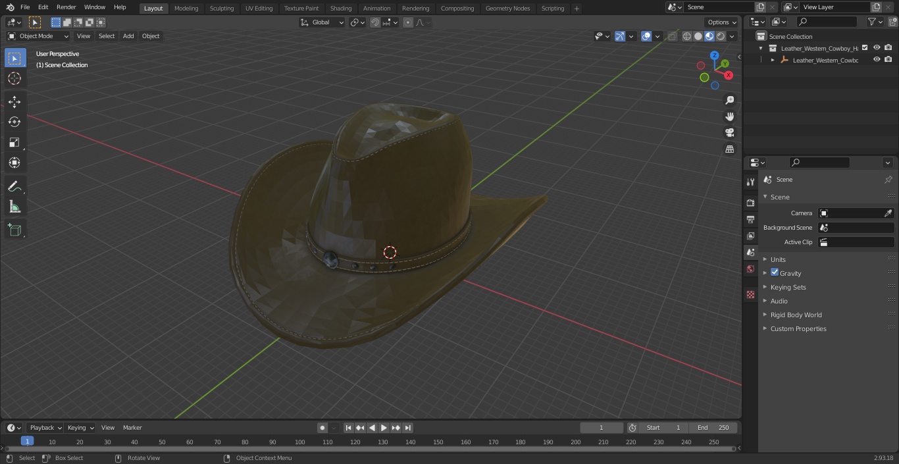The height and width of the screenshot is (464, 899).
Task: Click the Marker menu in timeline
Action: (x=132, y=428)
